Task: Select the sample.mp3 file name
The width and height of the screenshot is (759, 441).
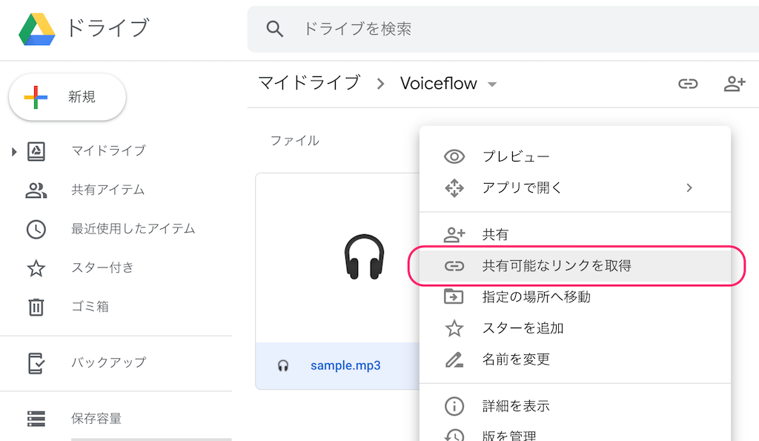Action: 345,365
